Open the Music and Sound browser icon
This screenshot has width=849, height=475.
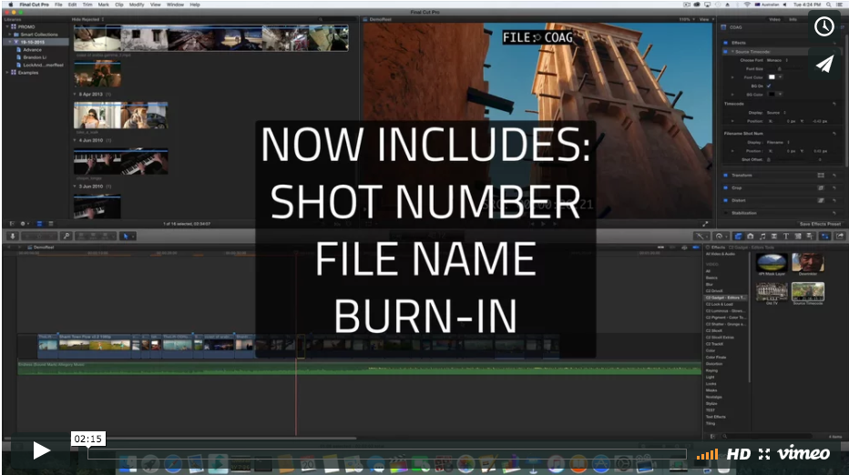[x=762, y=237]
